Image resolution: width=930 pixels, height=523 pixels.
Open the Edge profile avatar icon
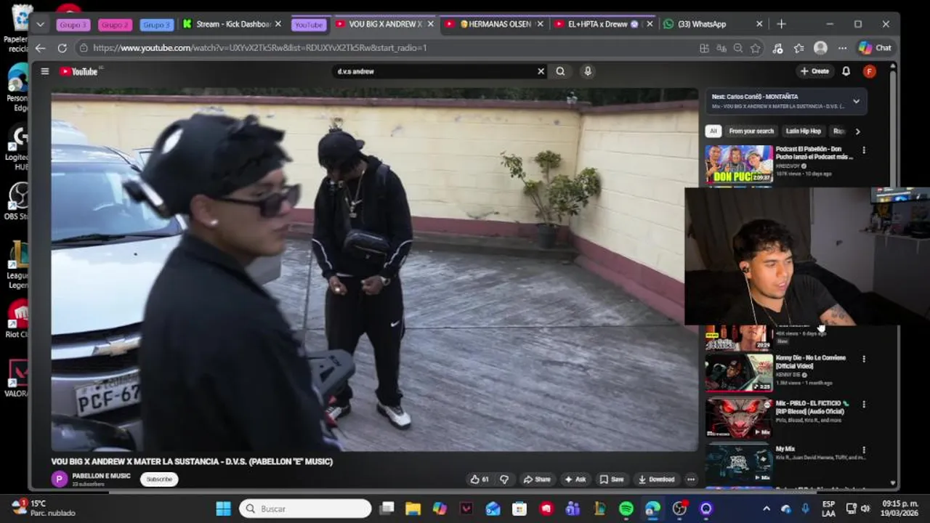[820, 48]
